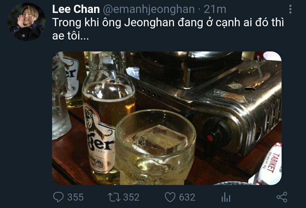The height and width of the screenshot is (208, 306).
Task: Share the tweet via share icon
Action: 282,197
